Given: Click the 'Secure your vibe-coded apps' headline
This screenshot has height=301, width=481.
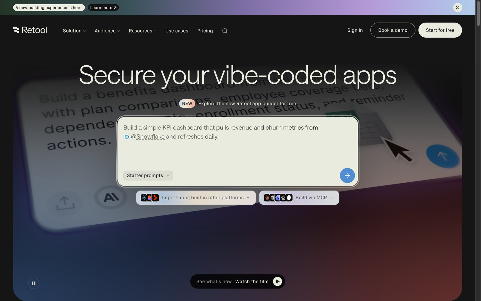Looking at the screenshot, I should click(x=237, y=75).
